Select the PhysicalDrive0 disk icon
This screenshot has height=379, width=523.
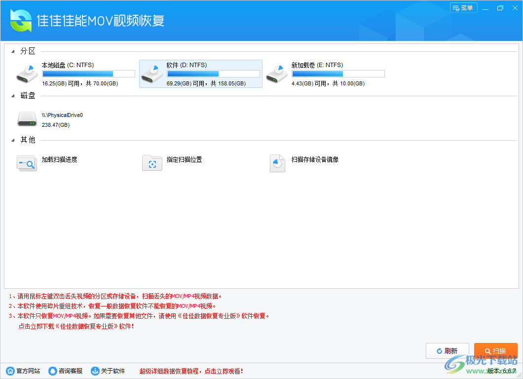coord(27,119)
